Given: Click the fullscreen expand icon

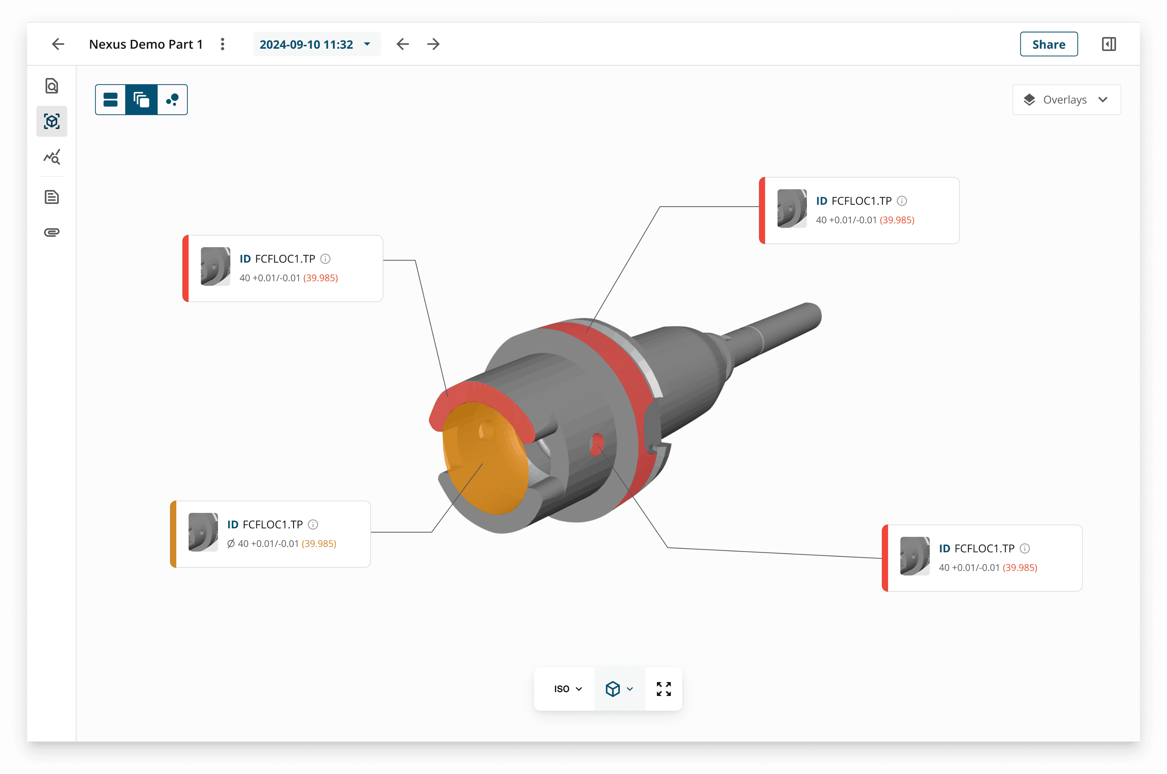Looking at the screenshot, I should [x=663, y=689].
